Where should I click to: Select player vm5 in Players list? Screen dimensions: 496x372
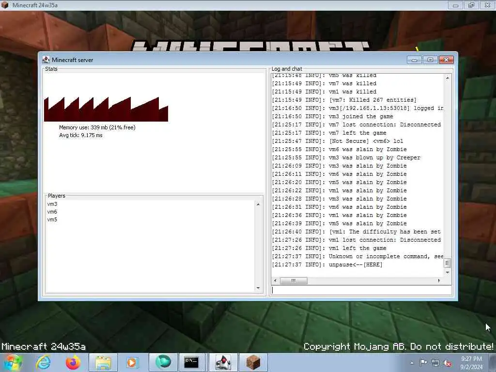(52, 219)
